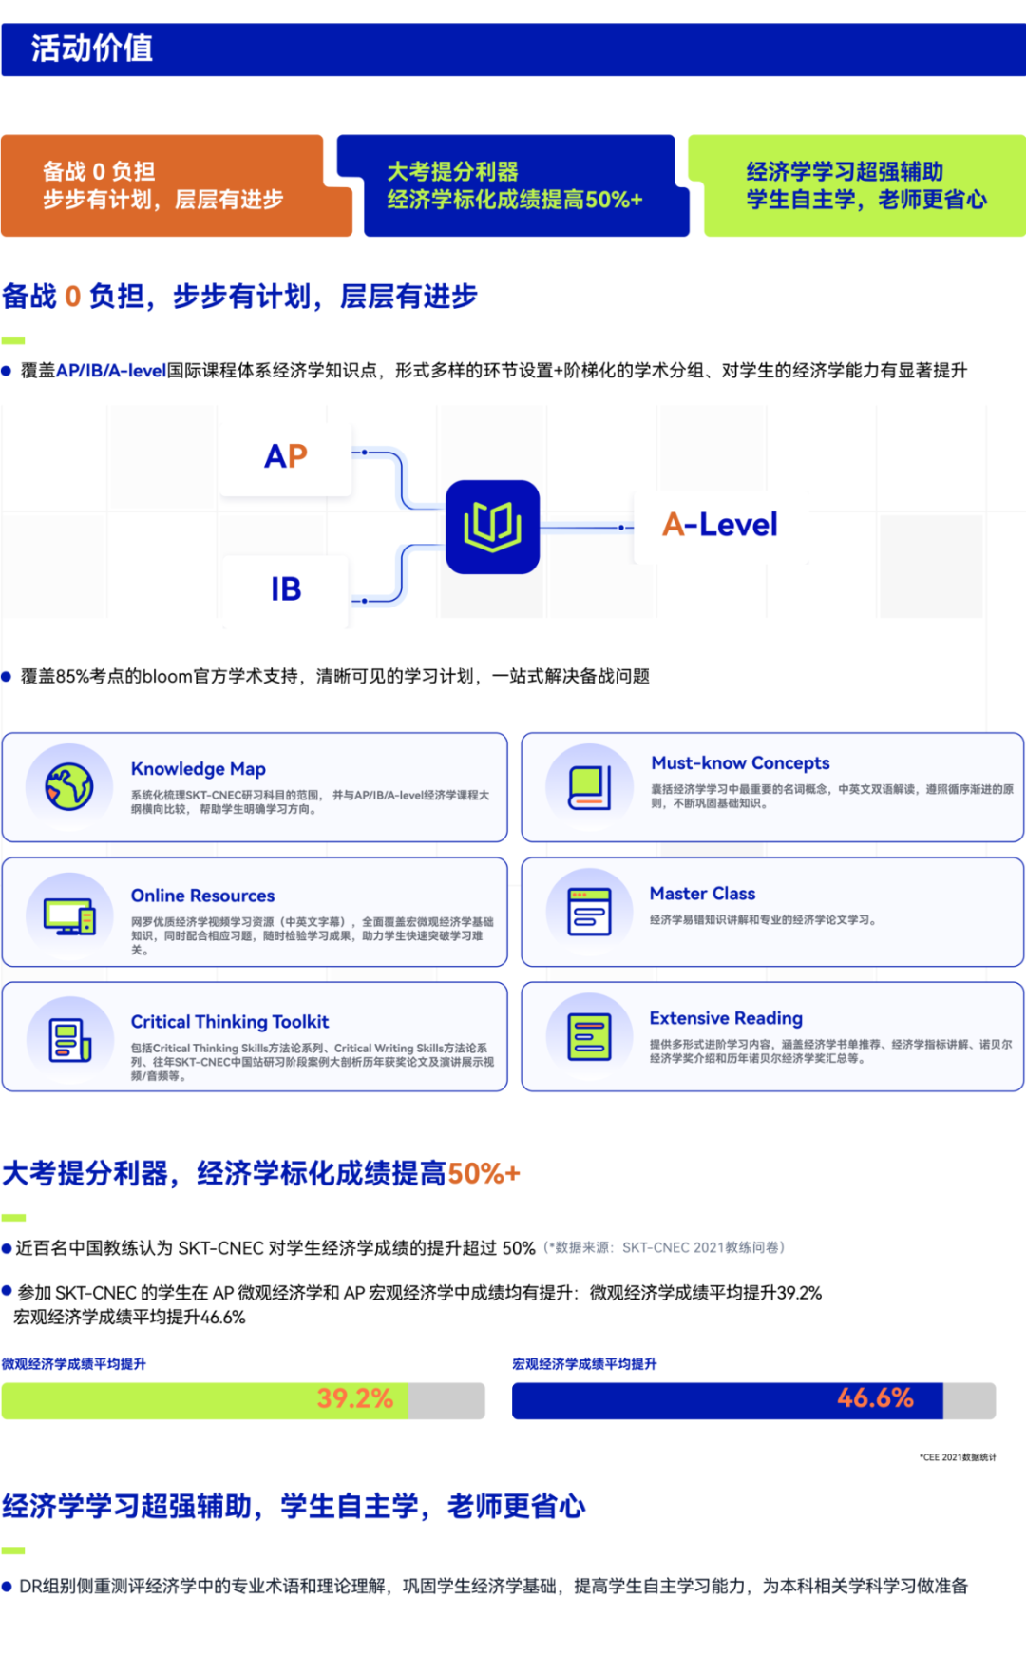Click the Online Resources monitor icon

point(69,916)
